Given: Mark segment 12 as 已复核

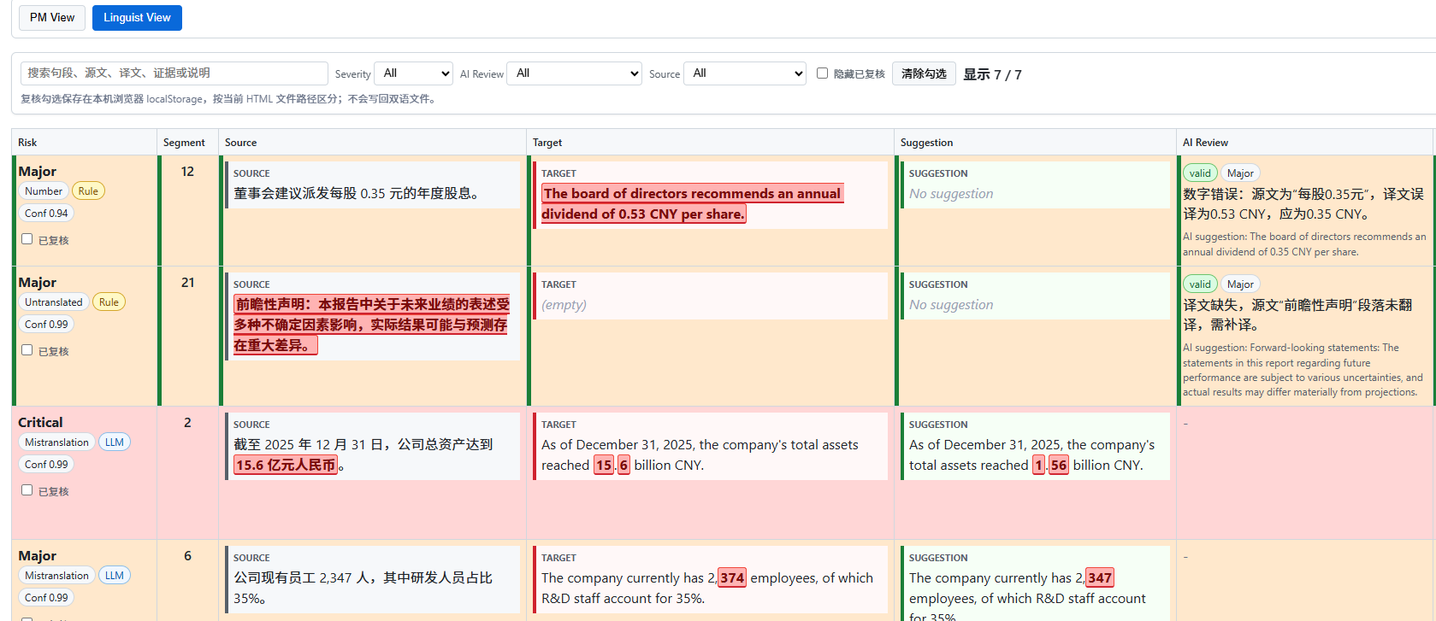Looking at the screenshot, I should 27,239.
